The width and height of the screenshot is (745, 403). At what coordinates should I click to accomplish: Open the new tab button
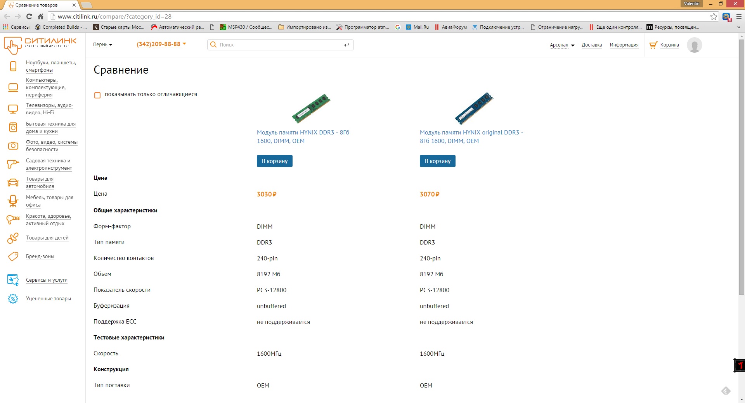[87, 5]
